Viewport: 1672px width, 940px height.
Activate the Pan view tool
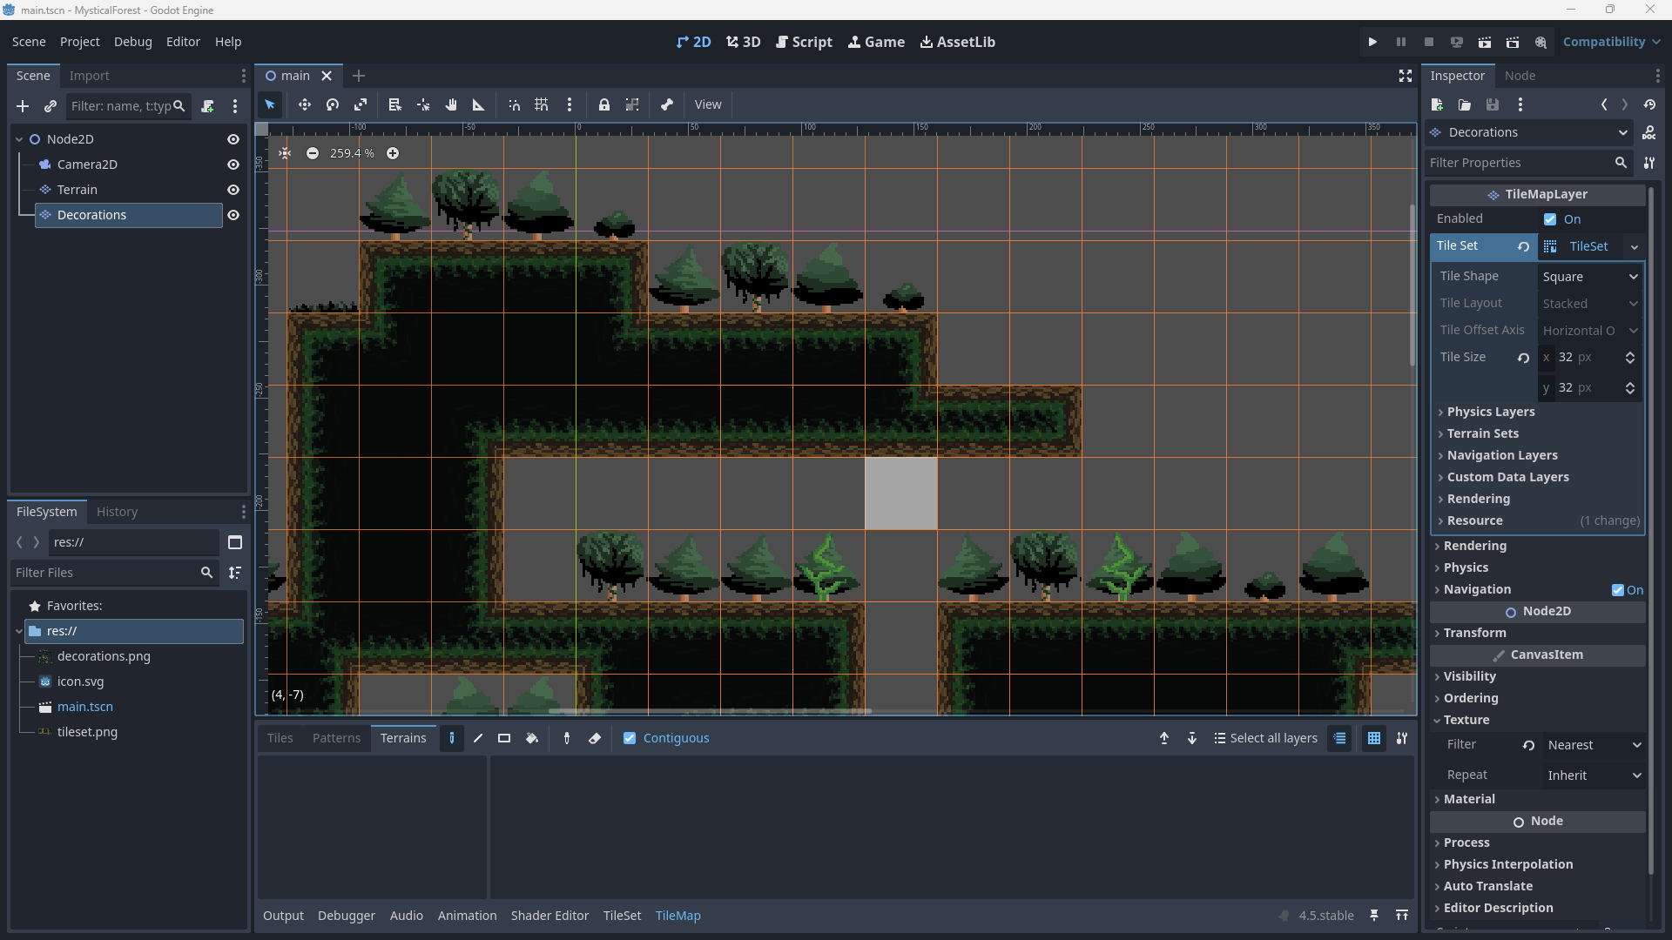point(450,104)
